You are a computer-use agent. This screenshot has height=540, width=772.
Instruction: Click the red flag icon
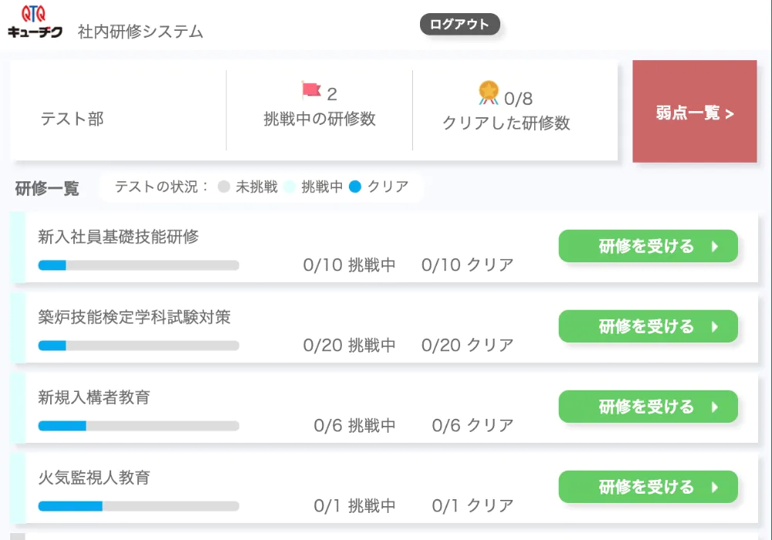pos(311,90)
